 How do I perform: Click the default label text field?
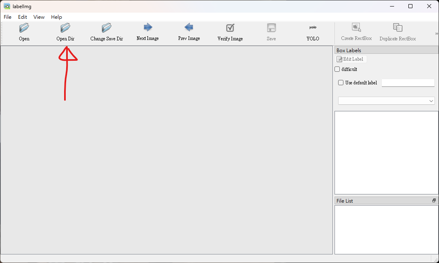tap(408, 83)
